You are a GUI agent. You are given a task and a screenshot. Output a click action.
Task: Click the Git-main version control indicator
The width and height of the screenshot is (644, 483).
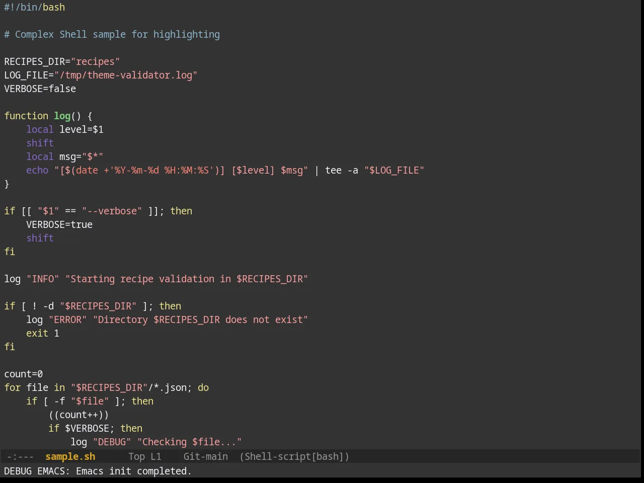(x=205, y=456)
